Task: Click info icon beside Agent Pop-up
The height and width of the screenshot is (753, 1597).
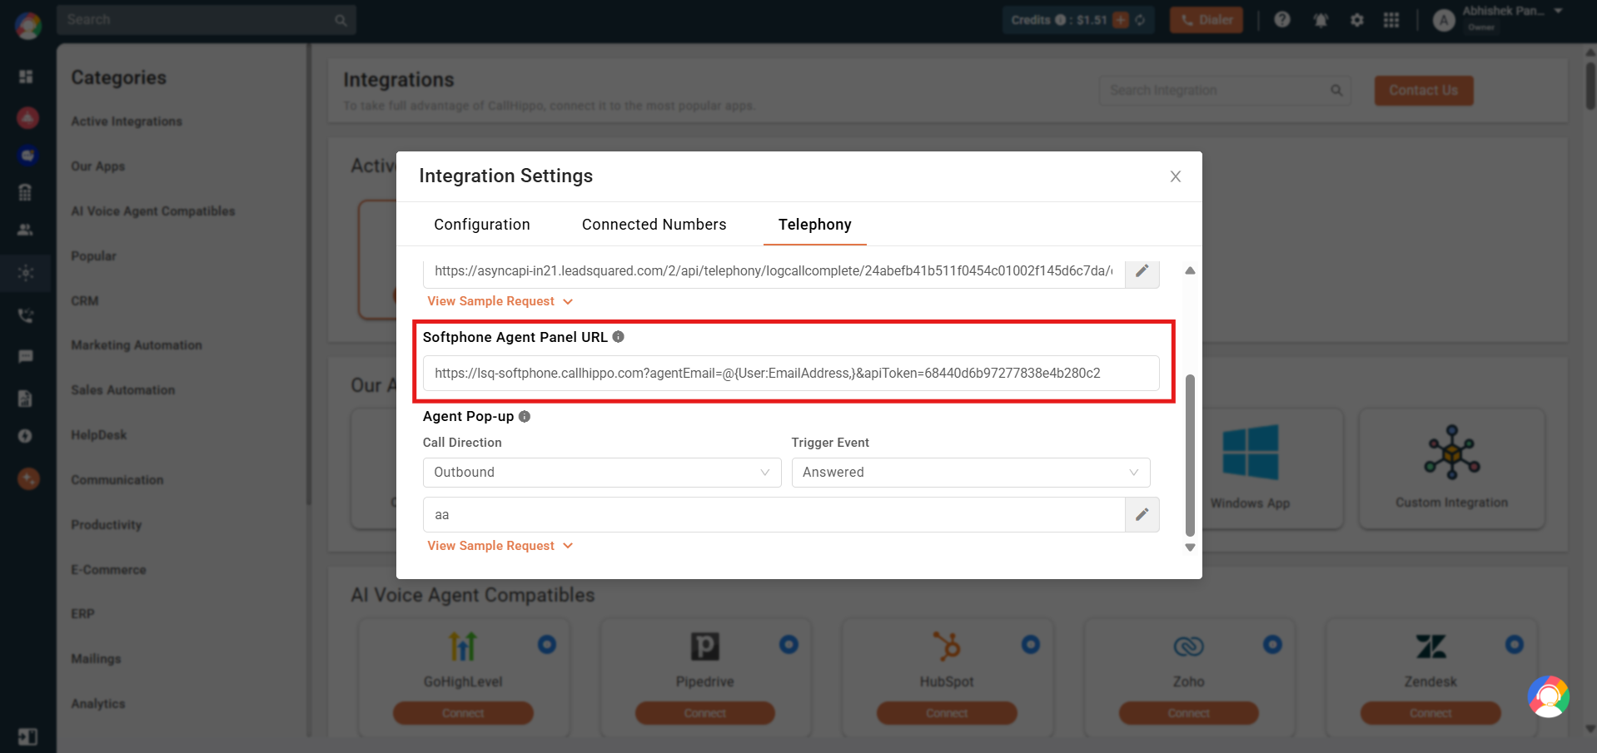Action: pos(524,417)
